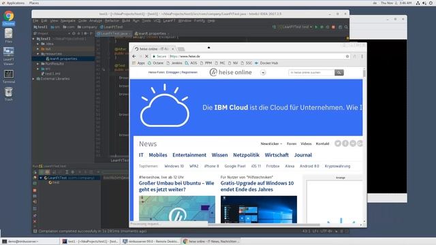Click the IBM Cloud banner ad
This screenshot has height=245, width=436.
click(x=246, y=108)
